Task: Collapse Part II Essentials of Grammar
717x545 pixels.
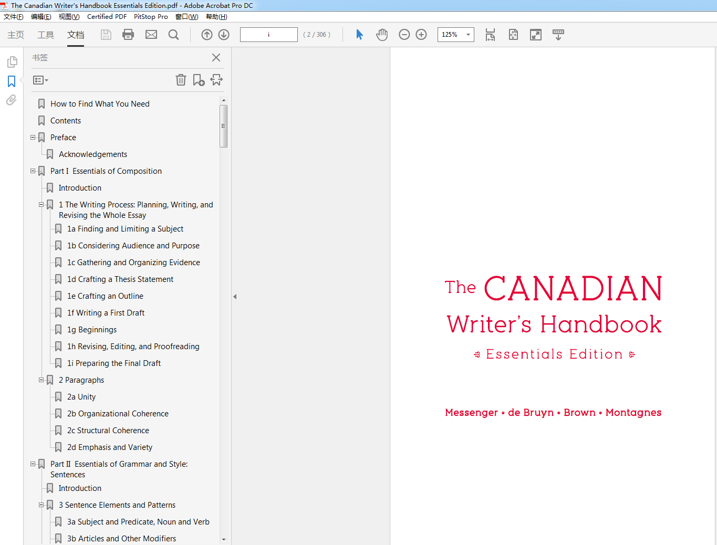Action: pyautogui.click(x=33, y=464)
